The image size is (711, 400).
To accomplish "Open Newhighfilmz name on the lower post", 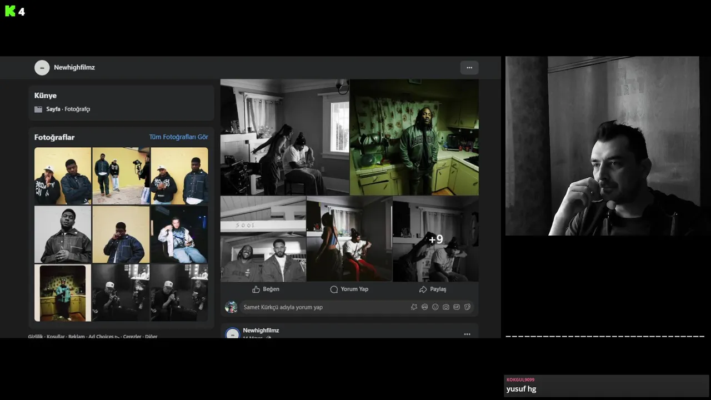I will (261, 330).
